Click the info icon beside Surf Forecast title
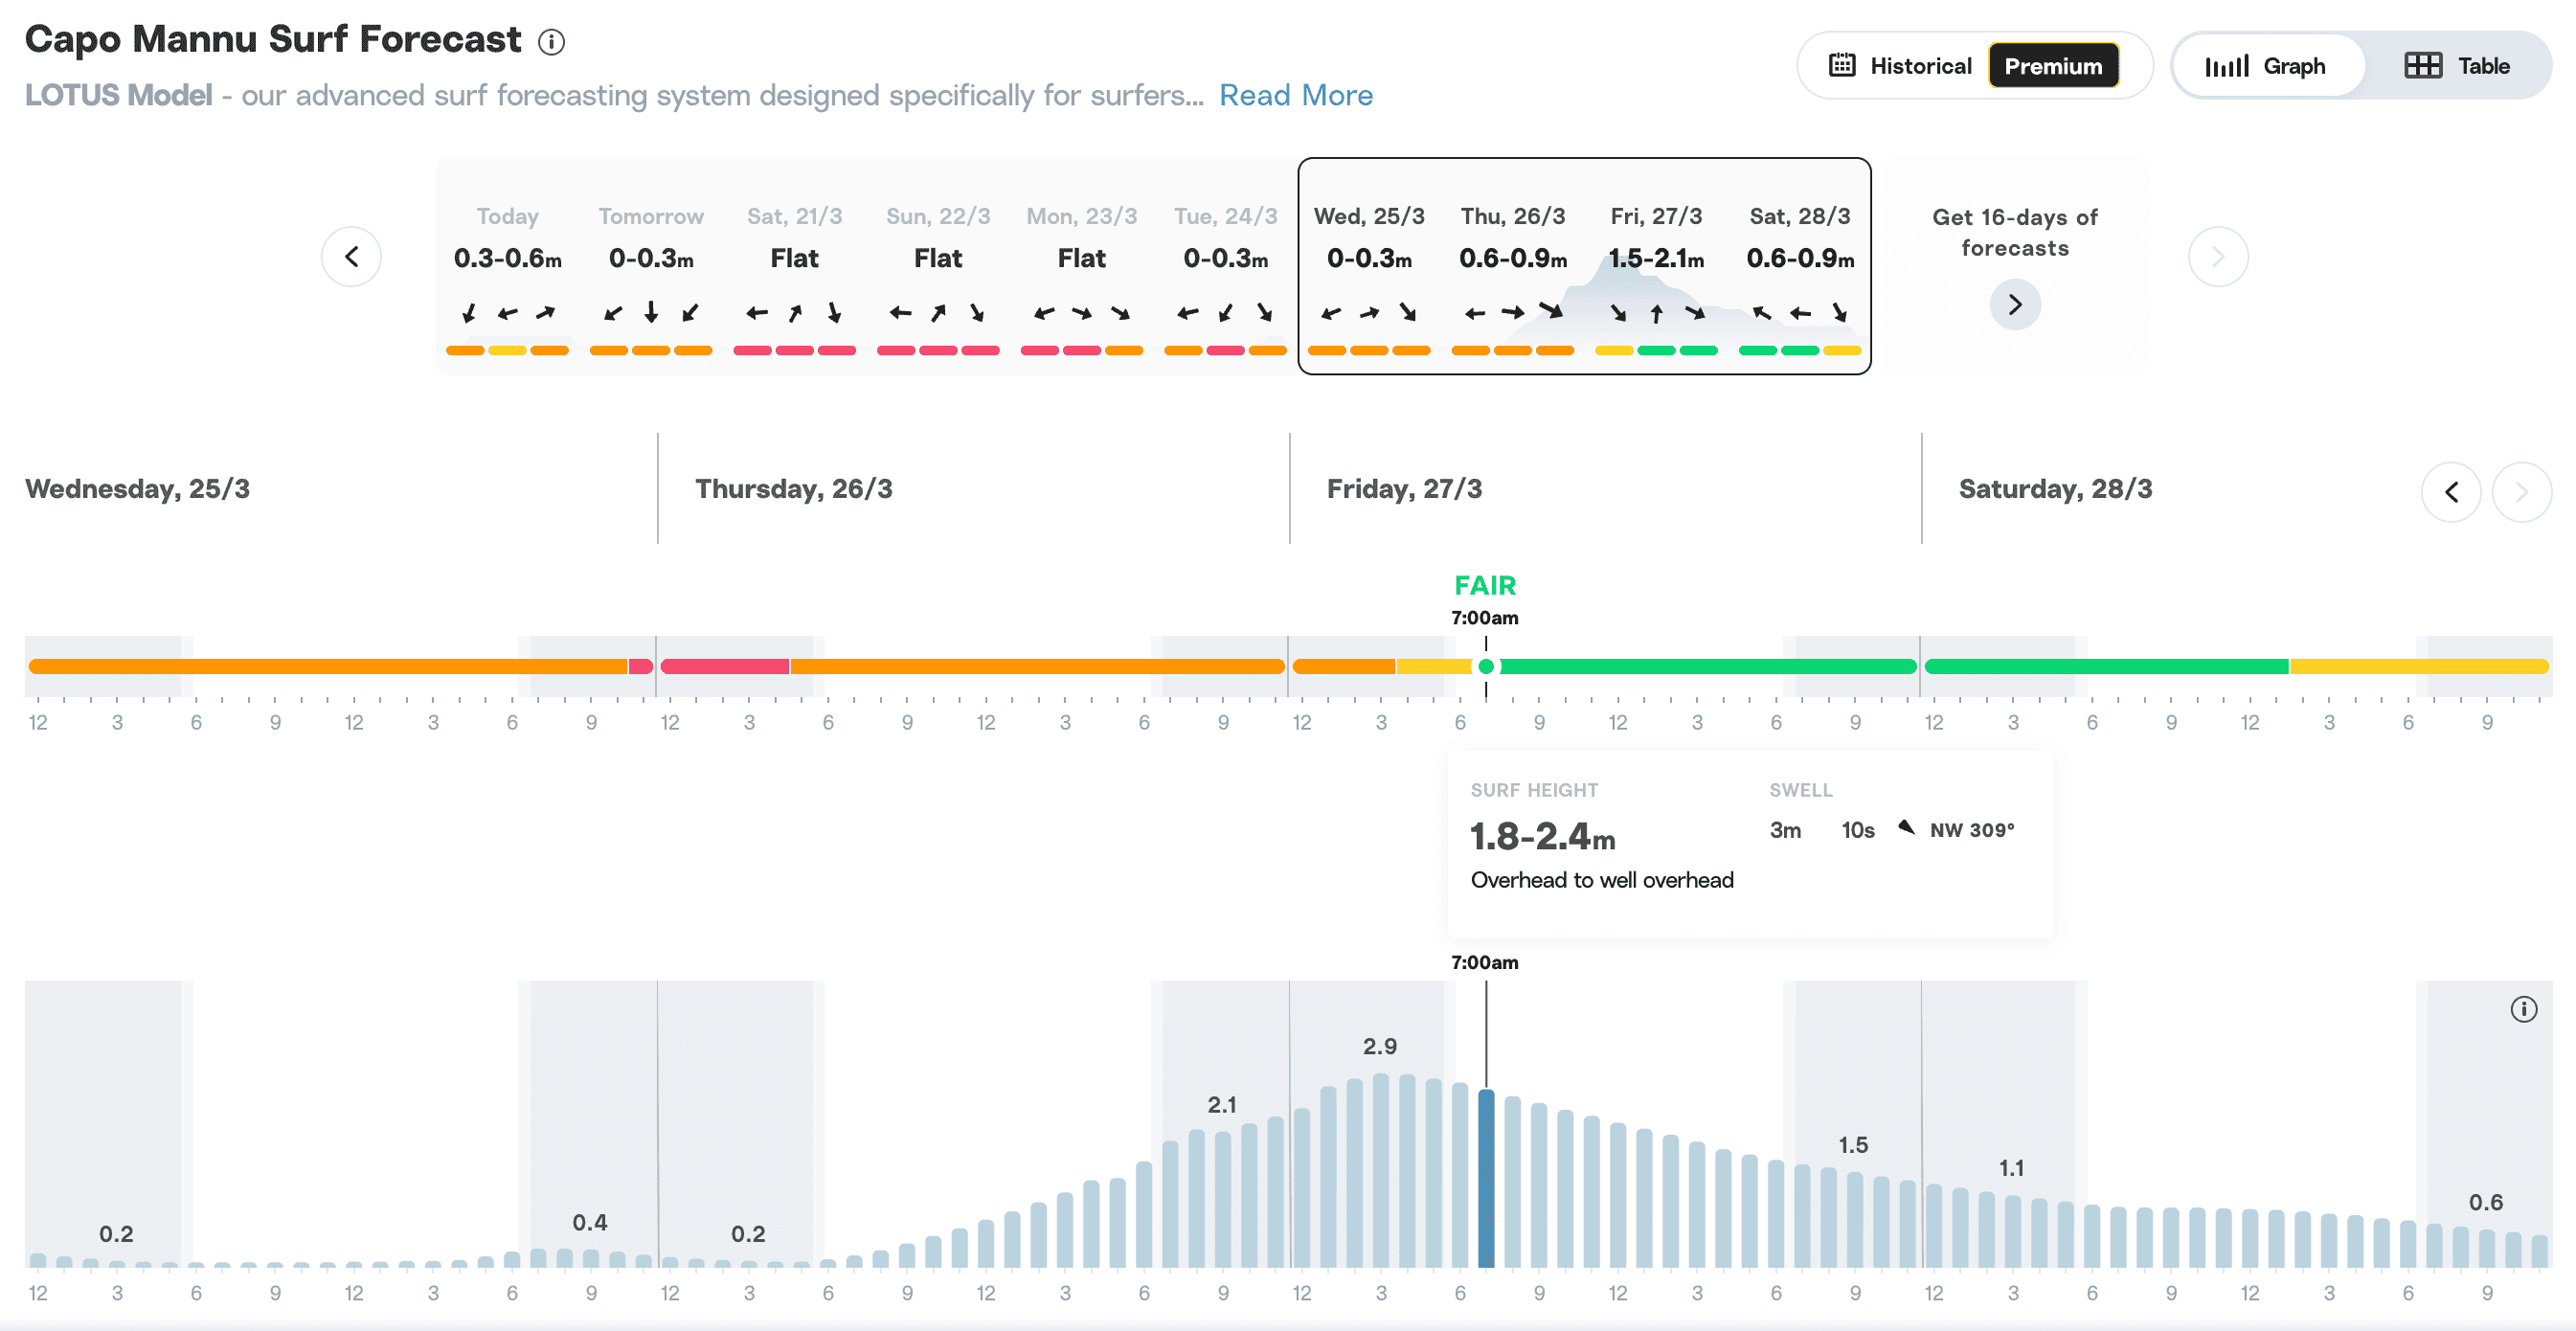This screenshot has height=1331, width=2576. pyautogui.click(x=551, y=42)
